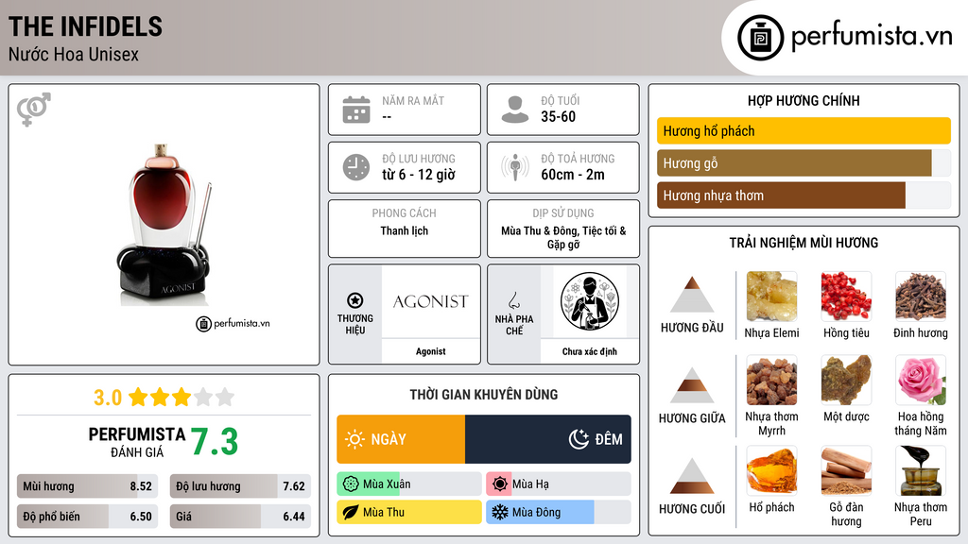The width and height of the screenshot is (968, 544).
Task: Click the Thời gian khuyên dùng heading
Action: pos(484,395)
